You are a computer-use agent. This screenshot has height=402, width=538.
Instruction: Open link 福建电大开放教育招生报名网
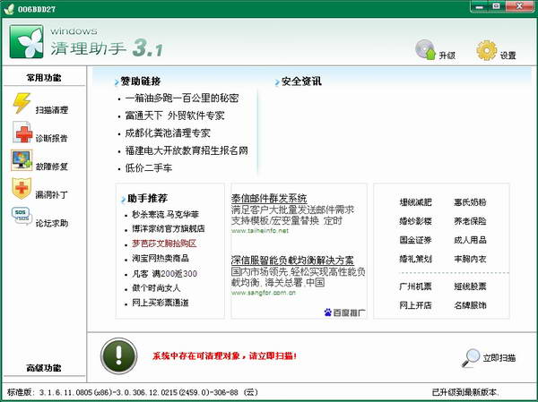pyautogui.click(x=187, y=150)
